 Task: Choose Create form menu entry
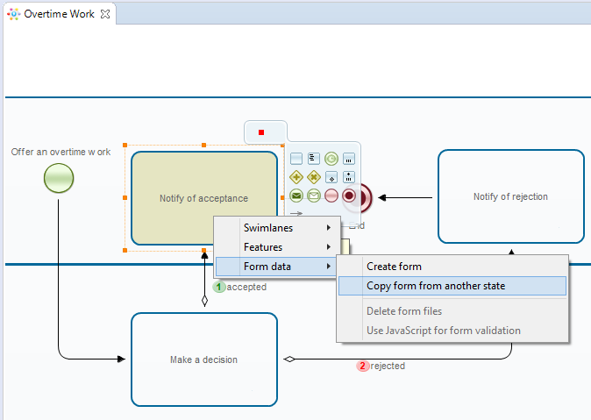[x=394, y=267]
